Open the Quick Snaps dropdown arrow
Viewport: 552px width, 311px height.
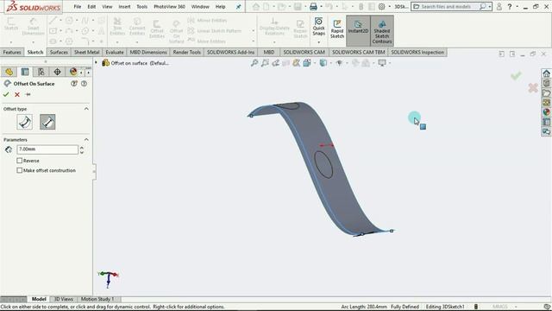point(318,42)
